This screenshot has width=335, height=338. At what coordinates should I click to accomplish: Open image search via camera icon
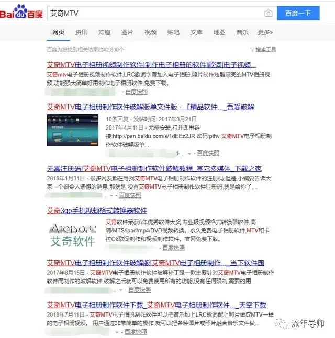268,14
